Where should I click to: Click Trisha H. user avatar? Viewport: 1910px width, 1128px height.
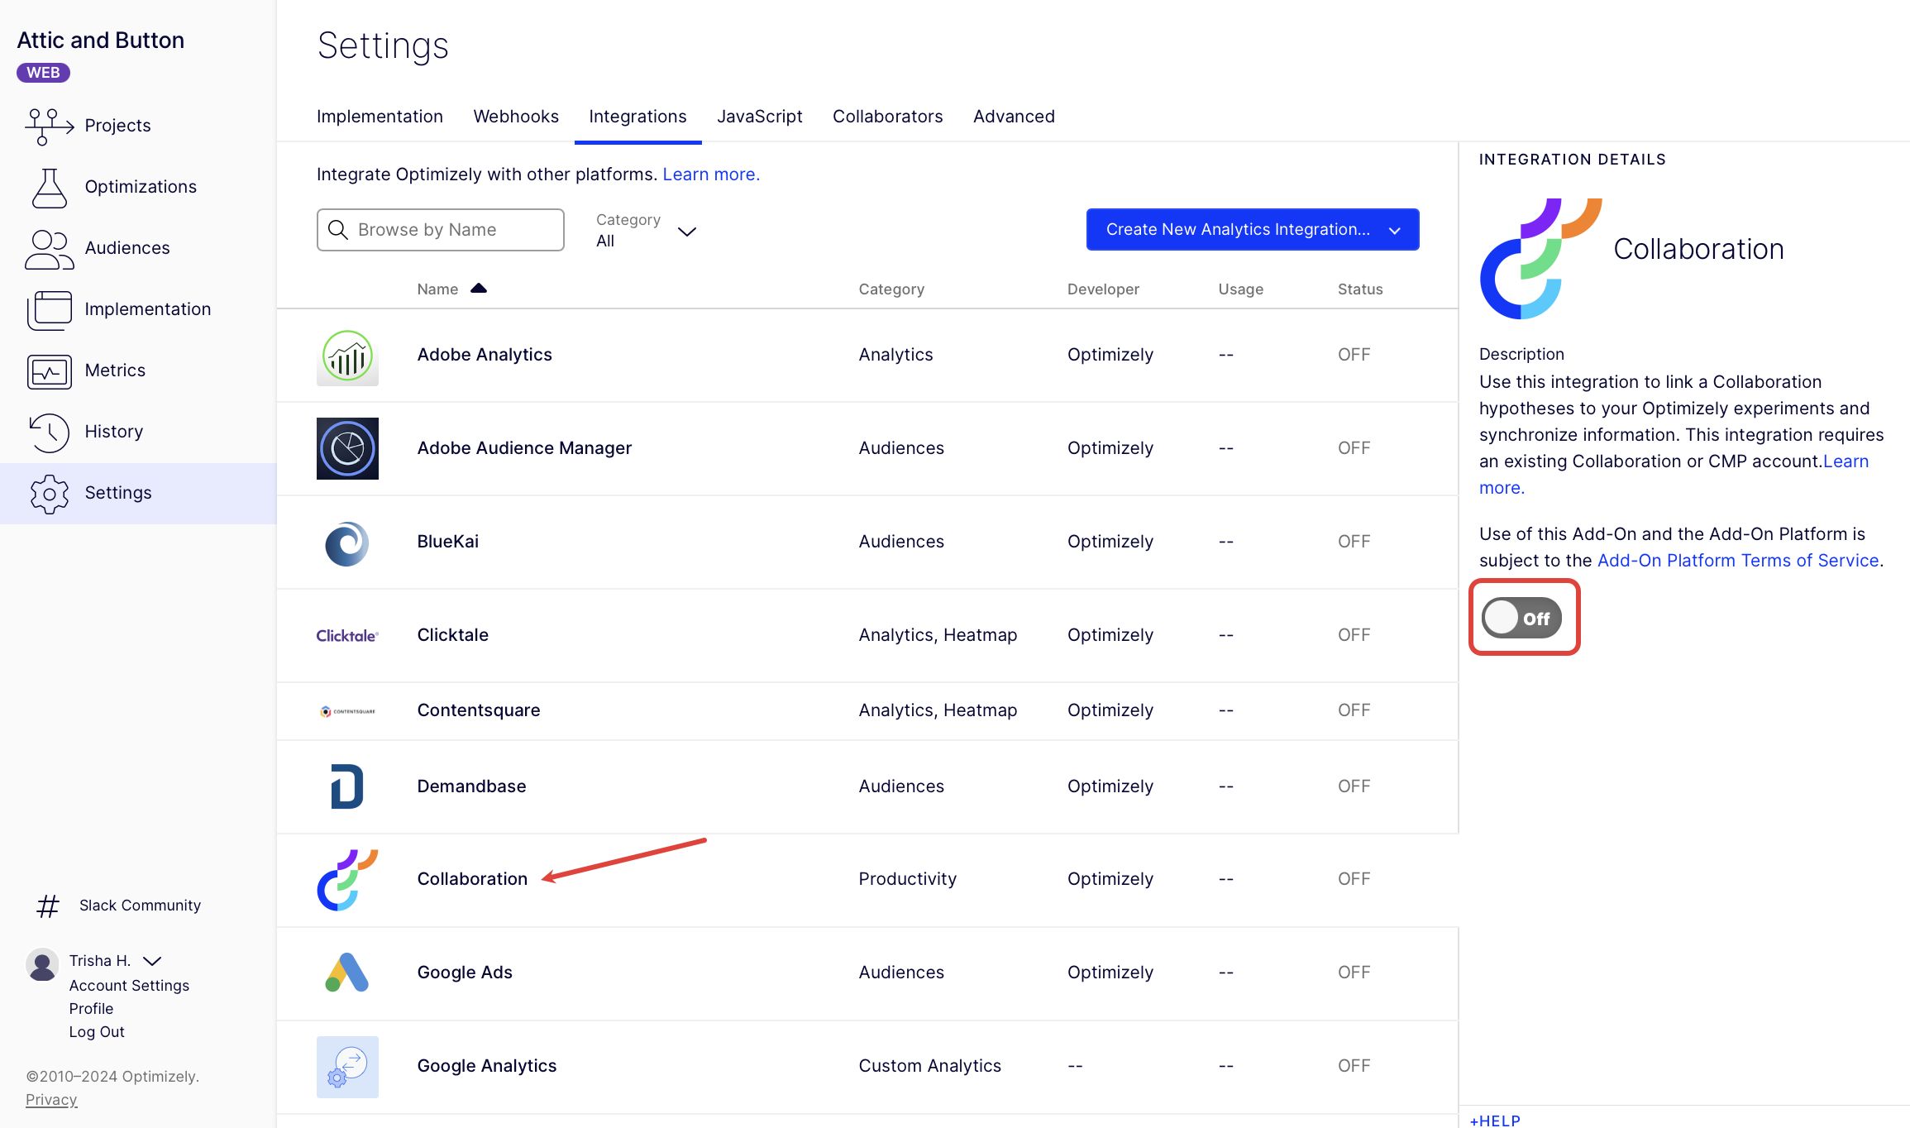pyautogui.click(x=42, y=964)
